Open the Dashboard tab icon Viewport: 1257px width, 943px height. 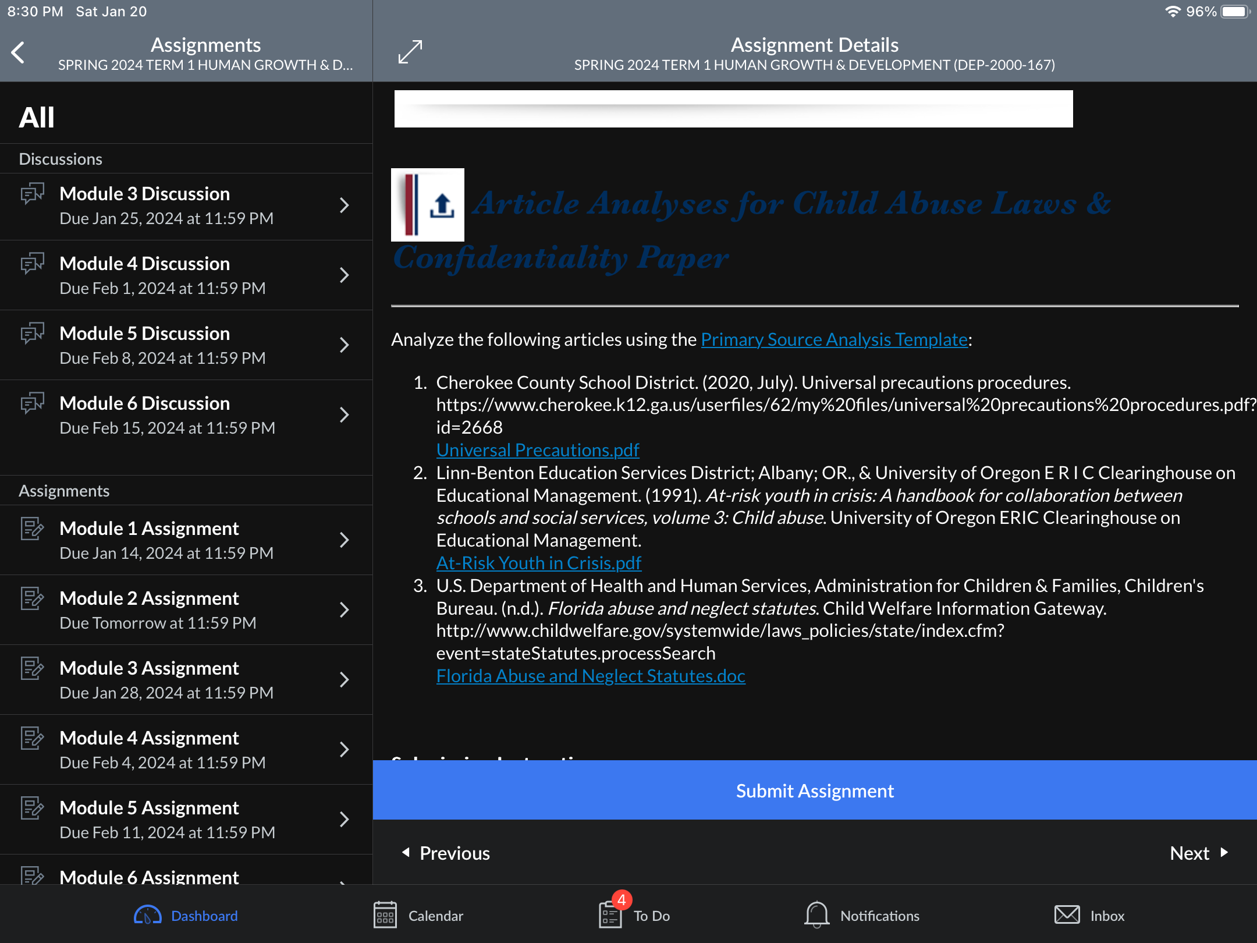pos(147,916)
